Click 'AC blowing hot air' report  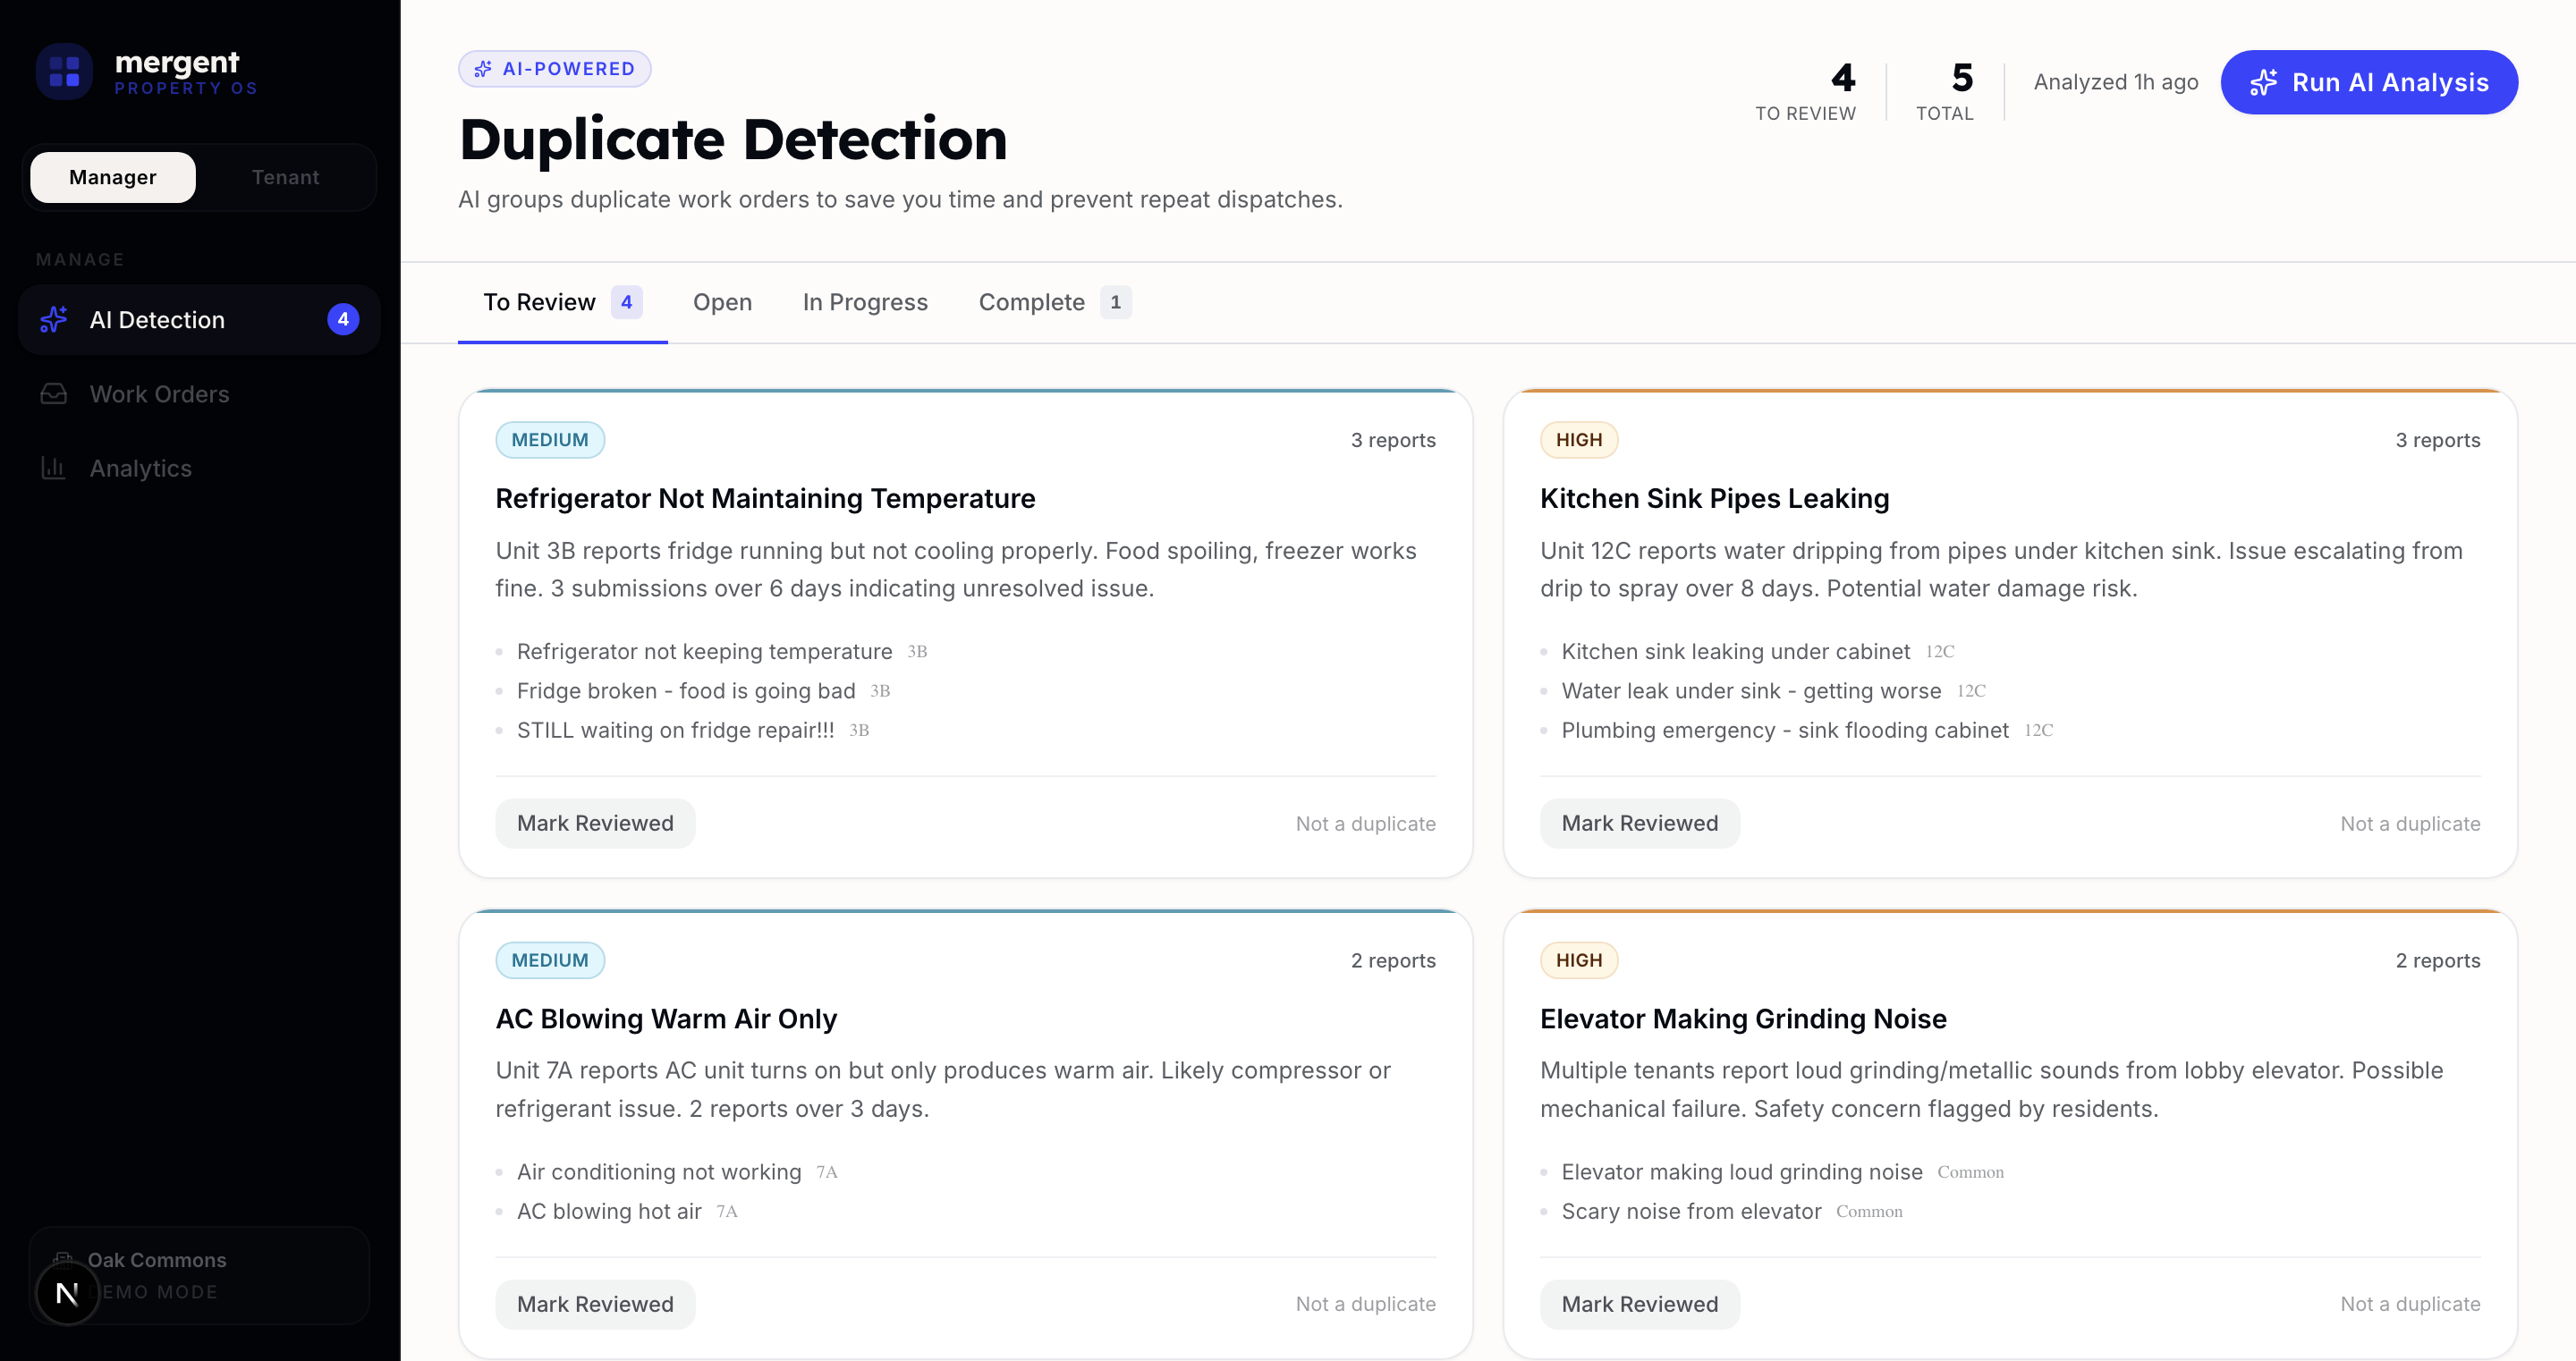point(609,1211)
